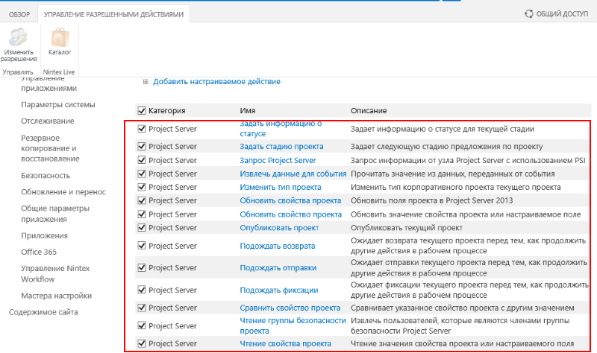Toggle checkbox for Извлечь данные для события row
597x353 pixels.
(142, 174)
